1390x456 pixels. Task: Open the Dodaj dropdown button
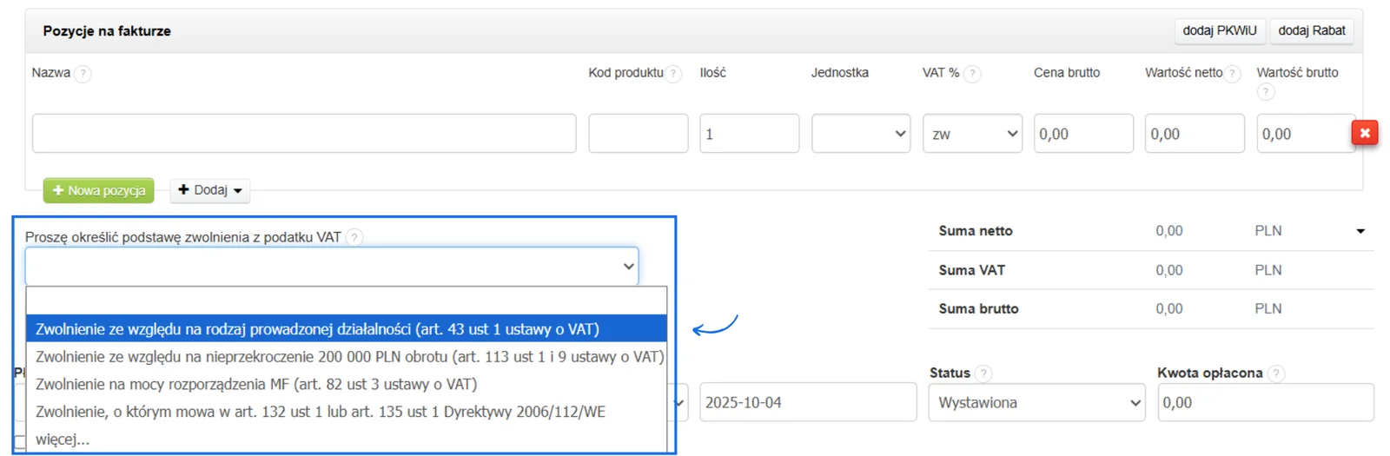[210, 190]
